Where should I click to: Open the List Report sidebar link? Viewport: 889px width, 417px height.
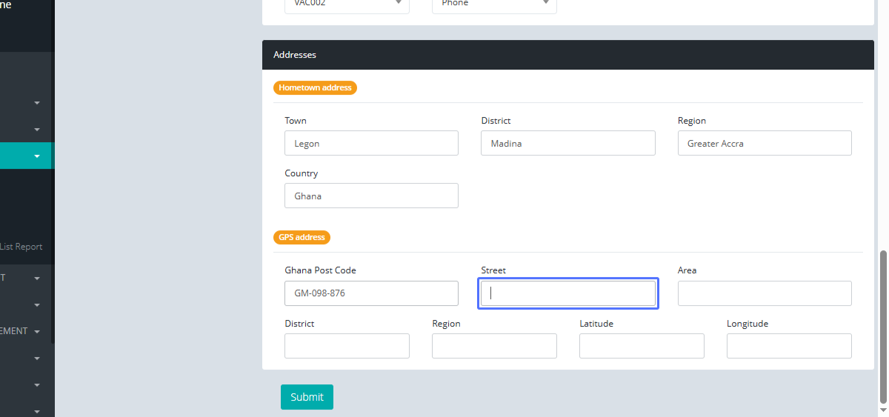(x=21, y=247)
